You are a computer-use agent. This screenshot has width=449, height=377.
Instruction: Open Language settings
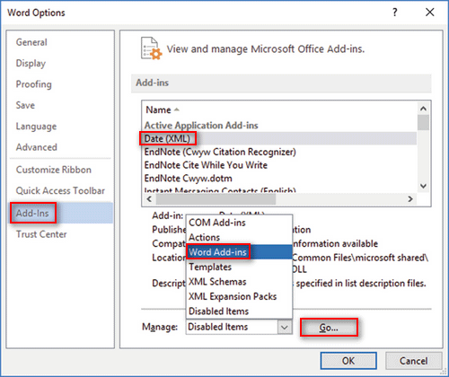[x=36, y=126]
